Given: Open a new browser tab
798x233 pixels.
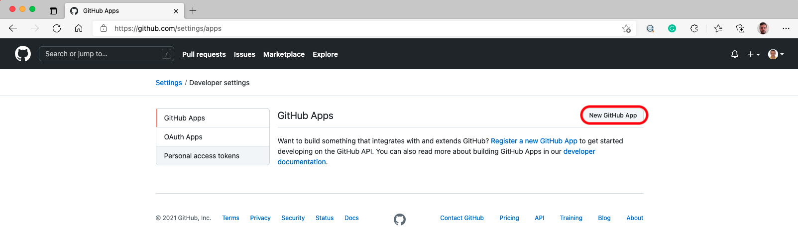Looking at the screenshot, I should pos(193,10).
